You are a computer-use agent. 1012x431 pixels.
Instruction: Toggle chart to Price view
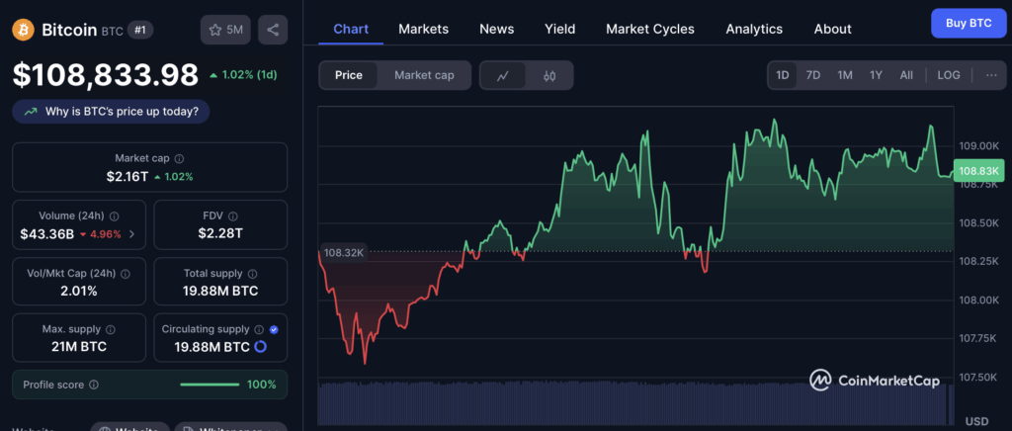[349, 75]
